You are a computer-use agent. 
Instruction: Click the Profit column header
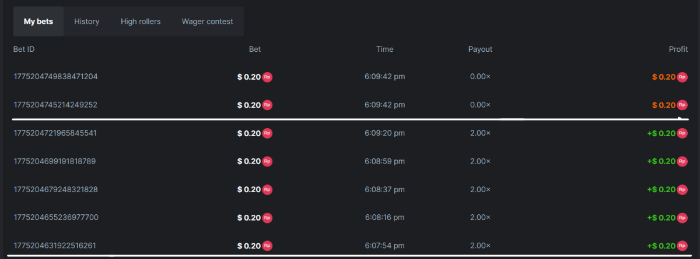678,49
